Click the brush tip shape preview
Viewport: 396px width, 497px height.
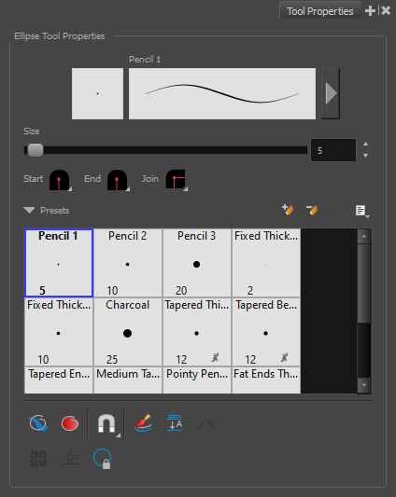click(97, 93)
